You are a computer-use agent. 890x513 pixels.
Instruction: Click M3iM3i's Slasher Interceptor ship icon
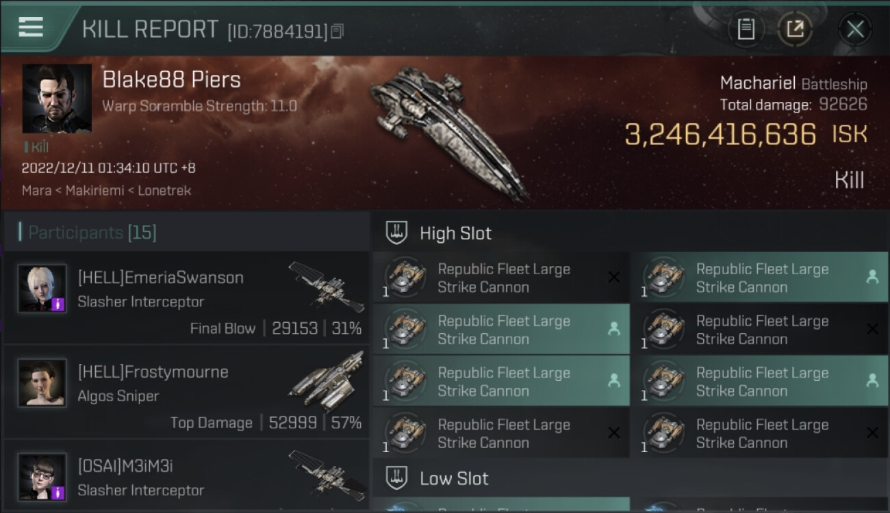coord(326,474)
